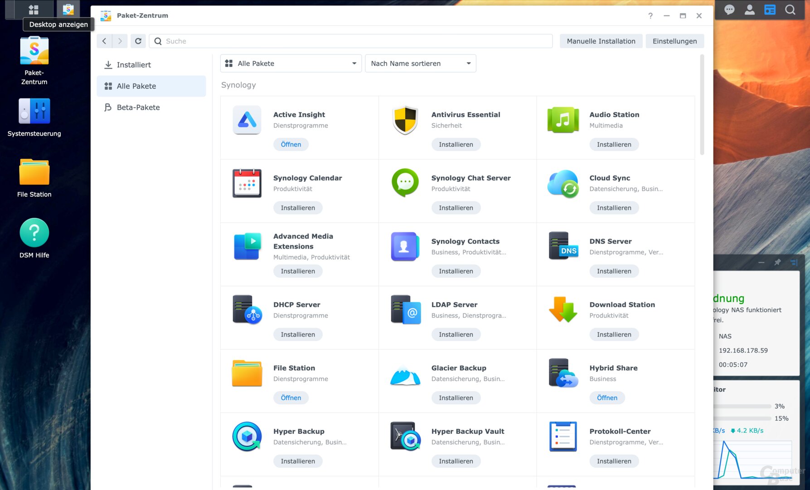Click the DHCP Server icon
Screen dimensions: 810x490
pyautogui.click(x=247, y=309)
